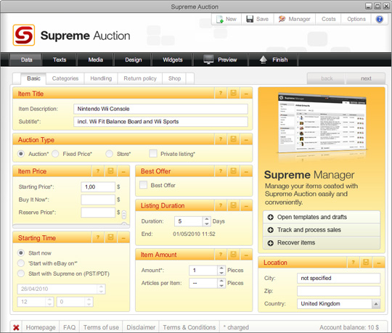The width and height of the screenshot is (392, 333).
Task: Click the help icon on Item Price panel
Action: tap(98, 171)
